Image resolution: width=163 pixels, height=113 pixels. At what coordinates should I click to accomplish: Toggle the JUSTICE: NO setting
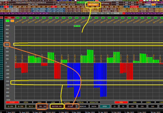57,106
